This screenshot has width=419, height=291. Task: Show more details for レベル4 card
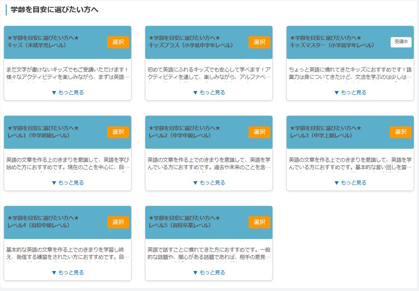pyautogui.click(x=67, y=273)
